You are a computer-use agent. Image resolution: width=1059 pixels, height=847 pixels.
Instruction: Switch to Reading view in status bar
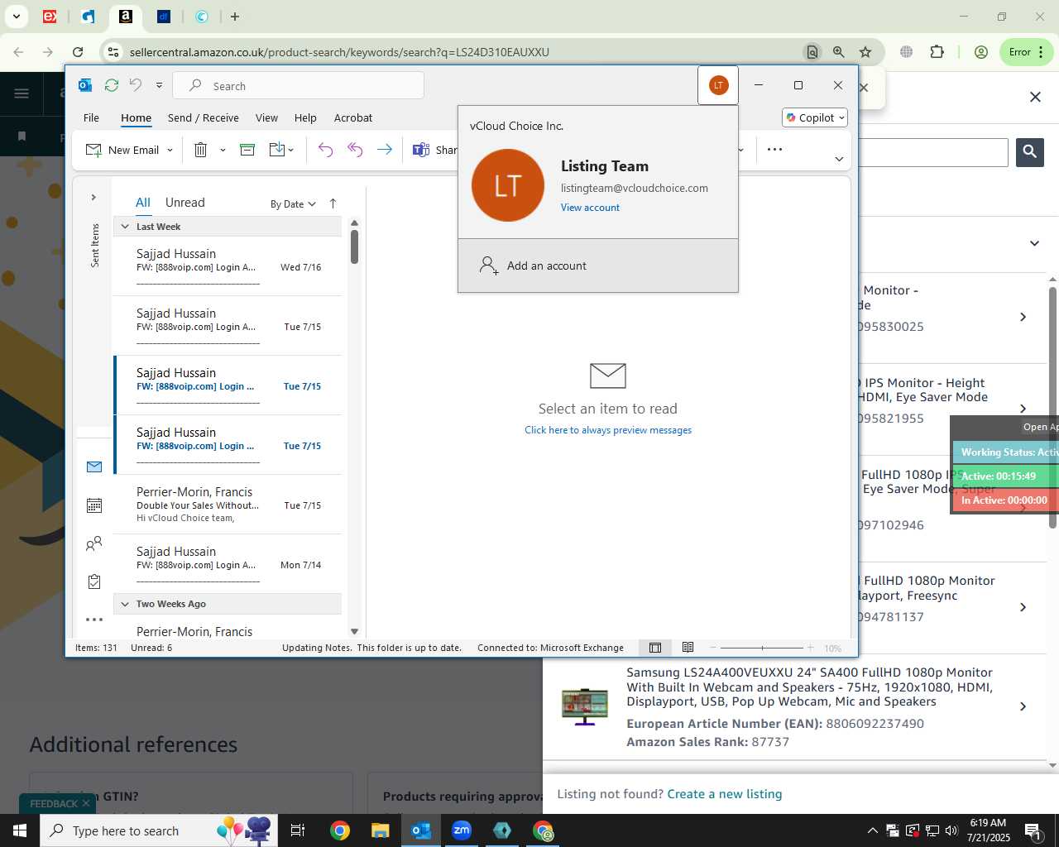[x=688, y=648]
